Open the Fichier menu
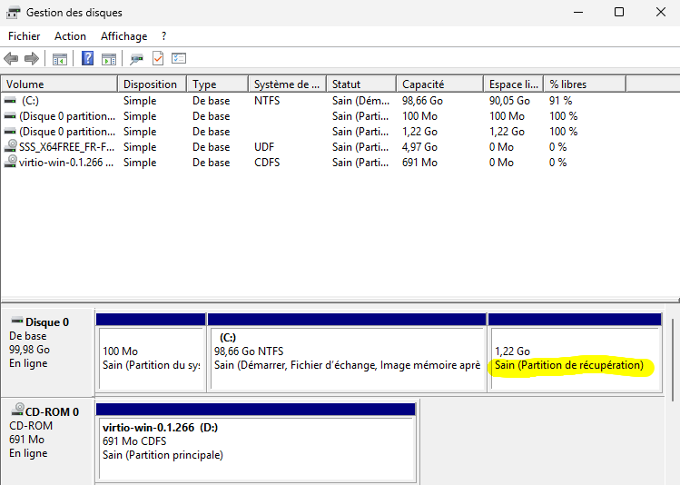The image size is (680, 485). click(x=25, y=36)
